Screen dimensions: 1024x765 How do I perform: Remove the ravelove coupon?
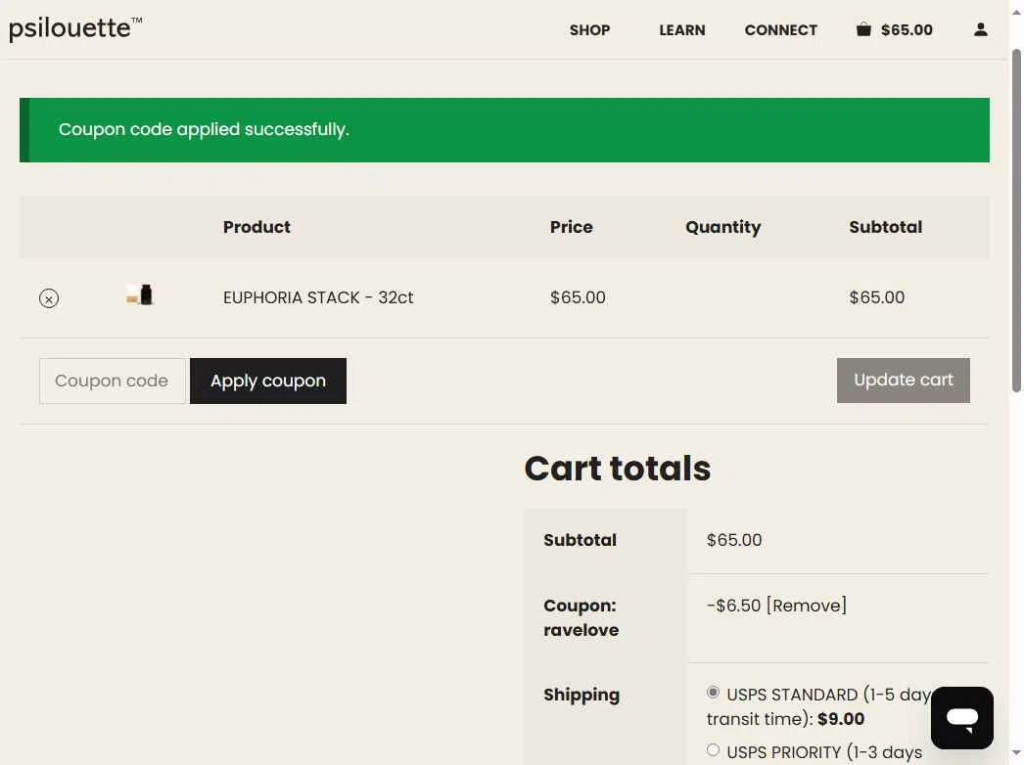click(807, 606)
